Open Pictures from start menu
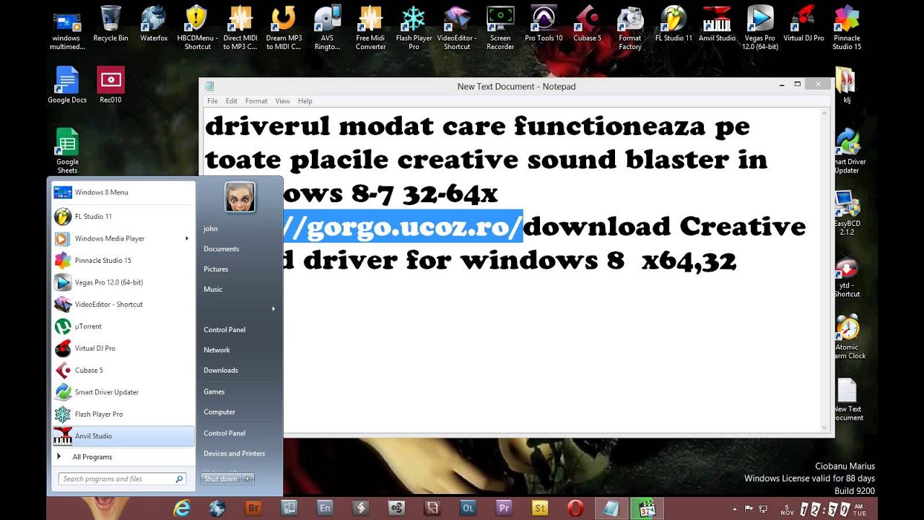The height and width of the screenshot is (520, 924). tap(216, 269)
